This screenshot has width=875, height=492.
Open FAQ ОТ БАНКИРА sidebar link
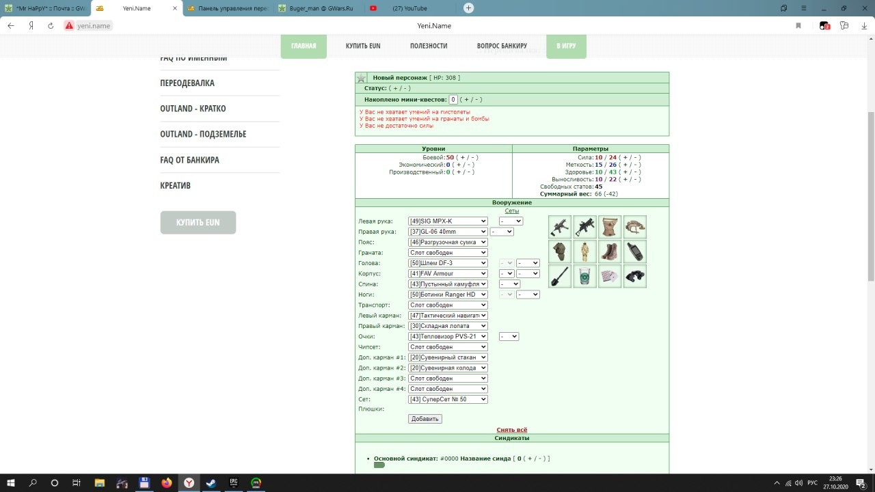(190, 160)
